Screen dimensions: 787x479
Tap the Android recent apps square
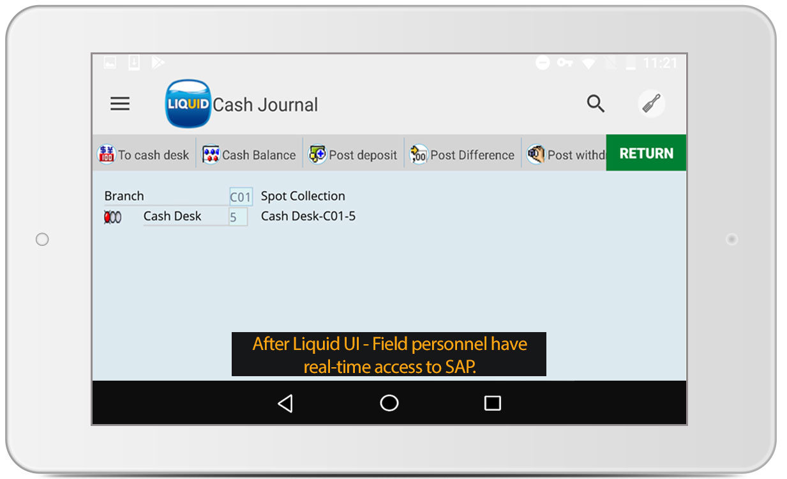pos(492,403)
